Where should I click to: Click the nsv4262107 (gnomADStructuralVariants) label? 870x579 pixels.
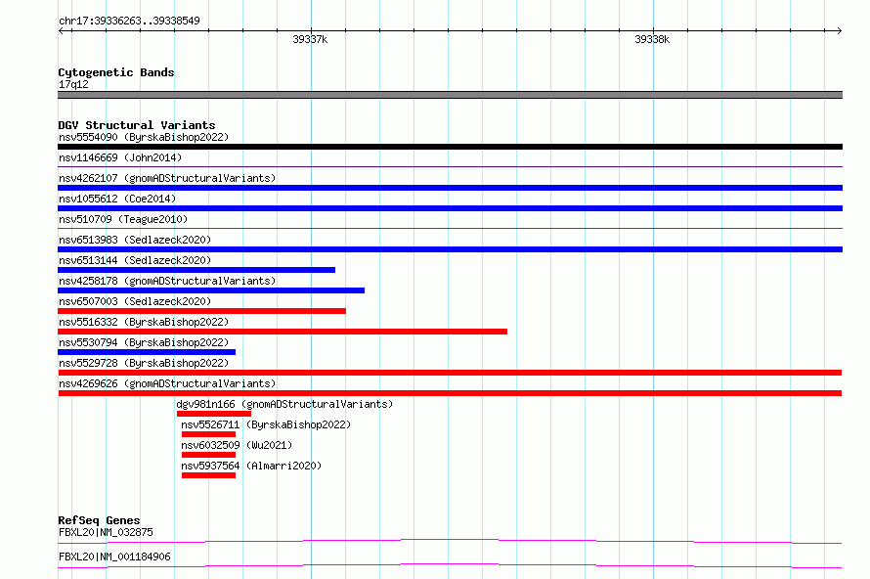[167, 178]
